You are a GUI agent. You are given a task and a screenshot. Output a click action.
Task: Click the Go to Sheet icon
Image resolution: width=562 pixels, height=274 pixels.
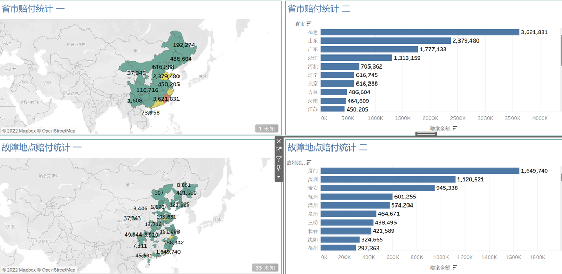279,150
